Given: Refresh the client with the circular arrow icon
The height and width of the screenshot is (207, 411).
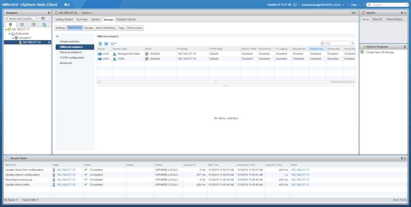Looking at the screenshot, I should pos(295,5).
